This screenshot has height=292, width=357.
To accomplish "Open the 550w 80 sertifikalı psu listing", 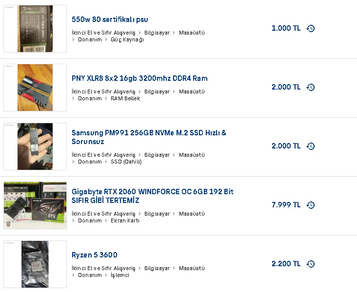I will (110, 19).
